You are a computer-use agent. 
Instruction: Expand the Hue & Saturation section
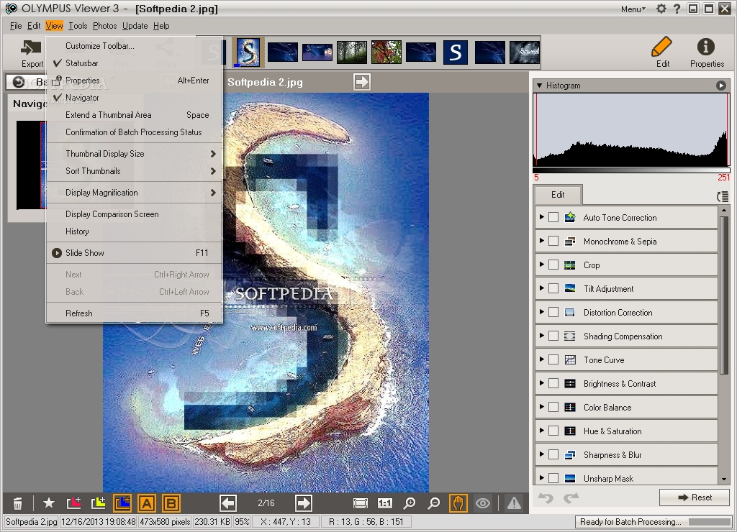541,431
